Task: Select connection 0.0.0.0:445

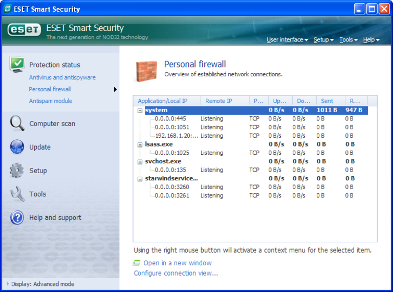Action: point(256,119)
